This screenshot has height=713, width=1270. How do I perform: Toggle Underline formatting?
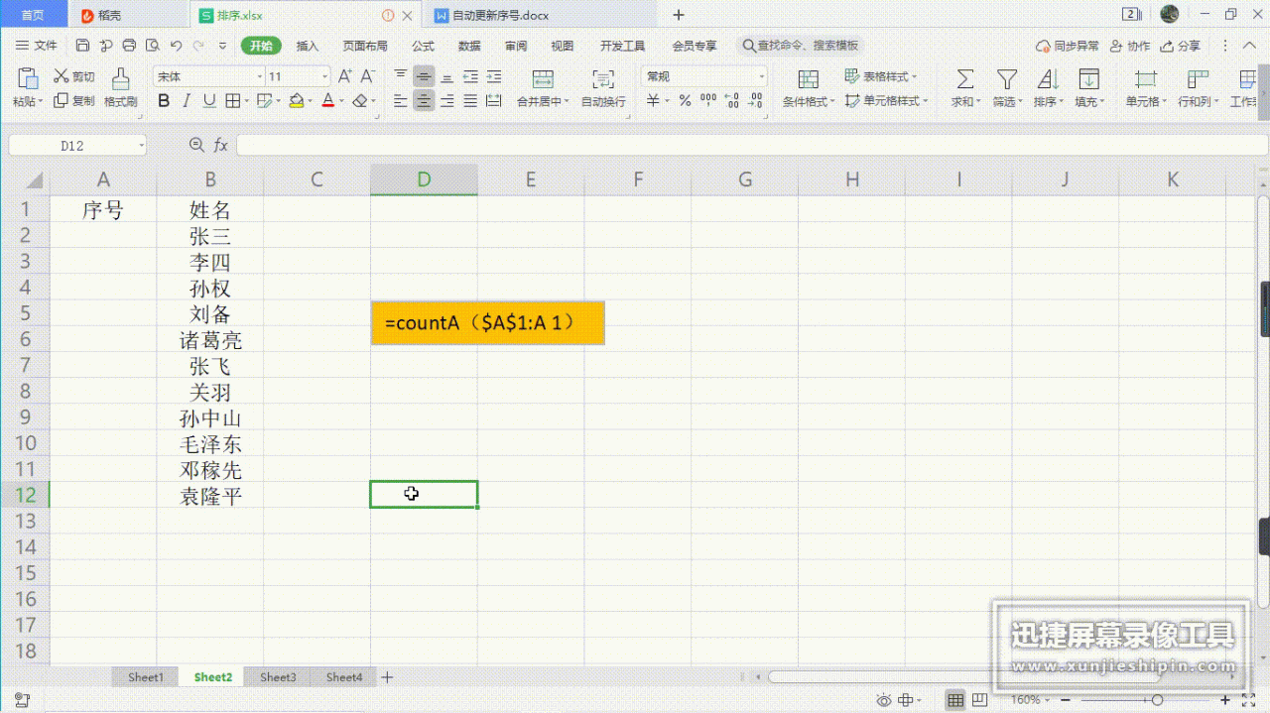tap(209, 100)
